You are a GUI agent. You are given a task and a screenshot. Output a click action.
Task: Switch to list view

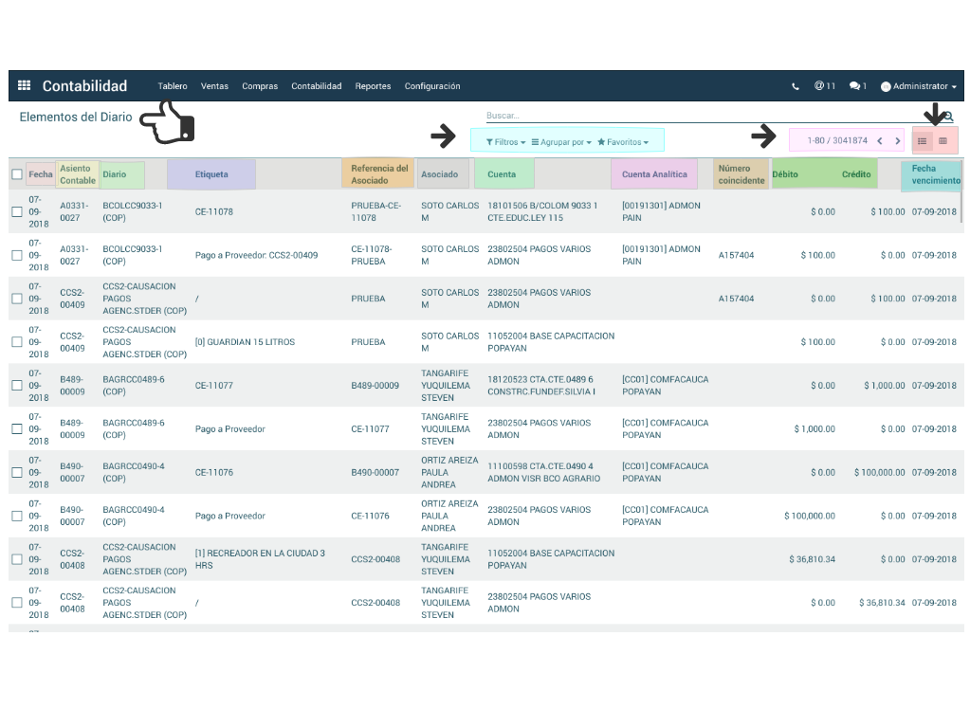pyautogui.click(x=922, y=141)
